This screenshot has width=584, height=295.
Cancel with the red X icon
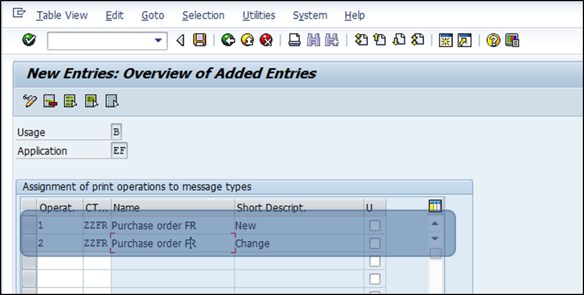266,40
